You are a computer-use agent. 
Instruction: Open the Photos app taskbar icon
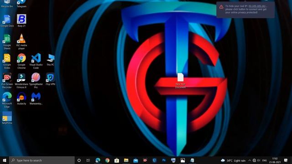click(182, 160)
